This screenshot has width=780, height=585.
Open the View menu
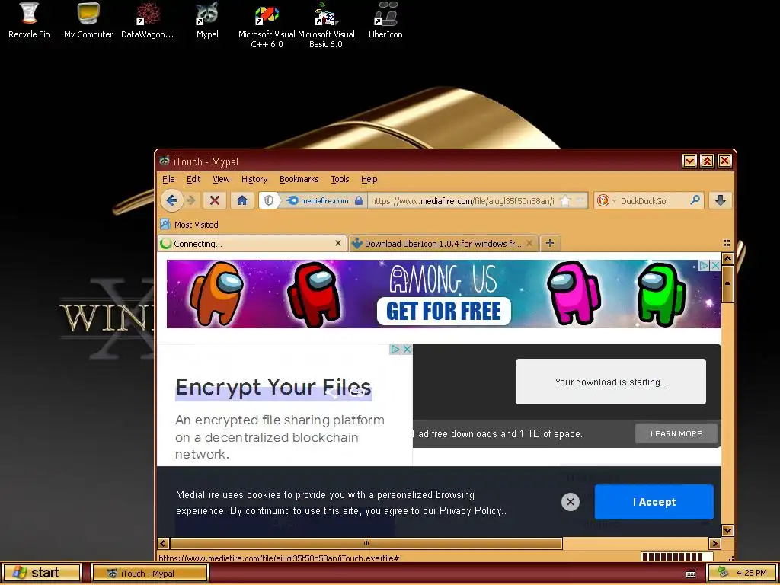(x=221, y=179)
